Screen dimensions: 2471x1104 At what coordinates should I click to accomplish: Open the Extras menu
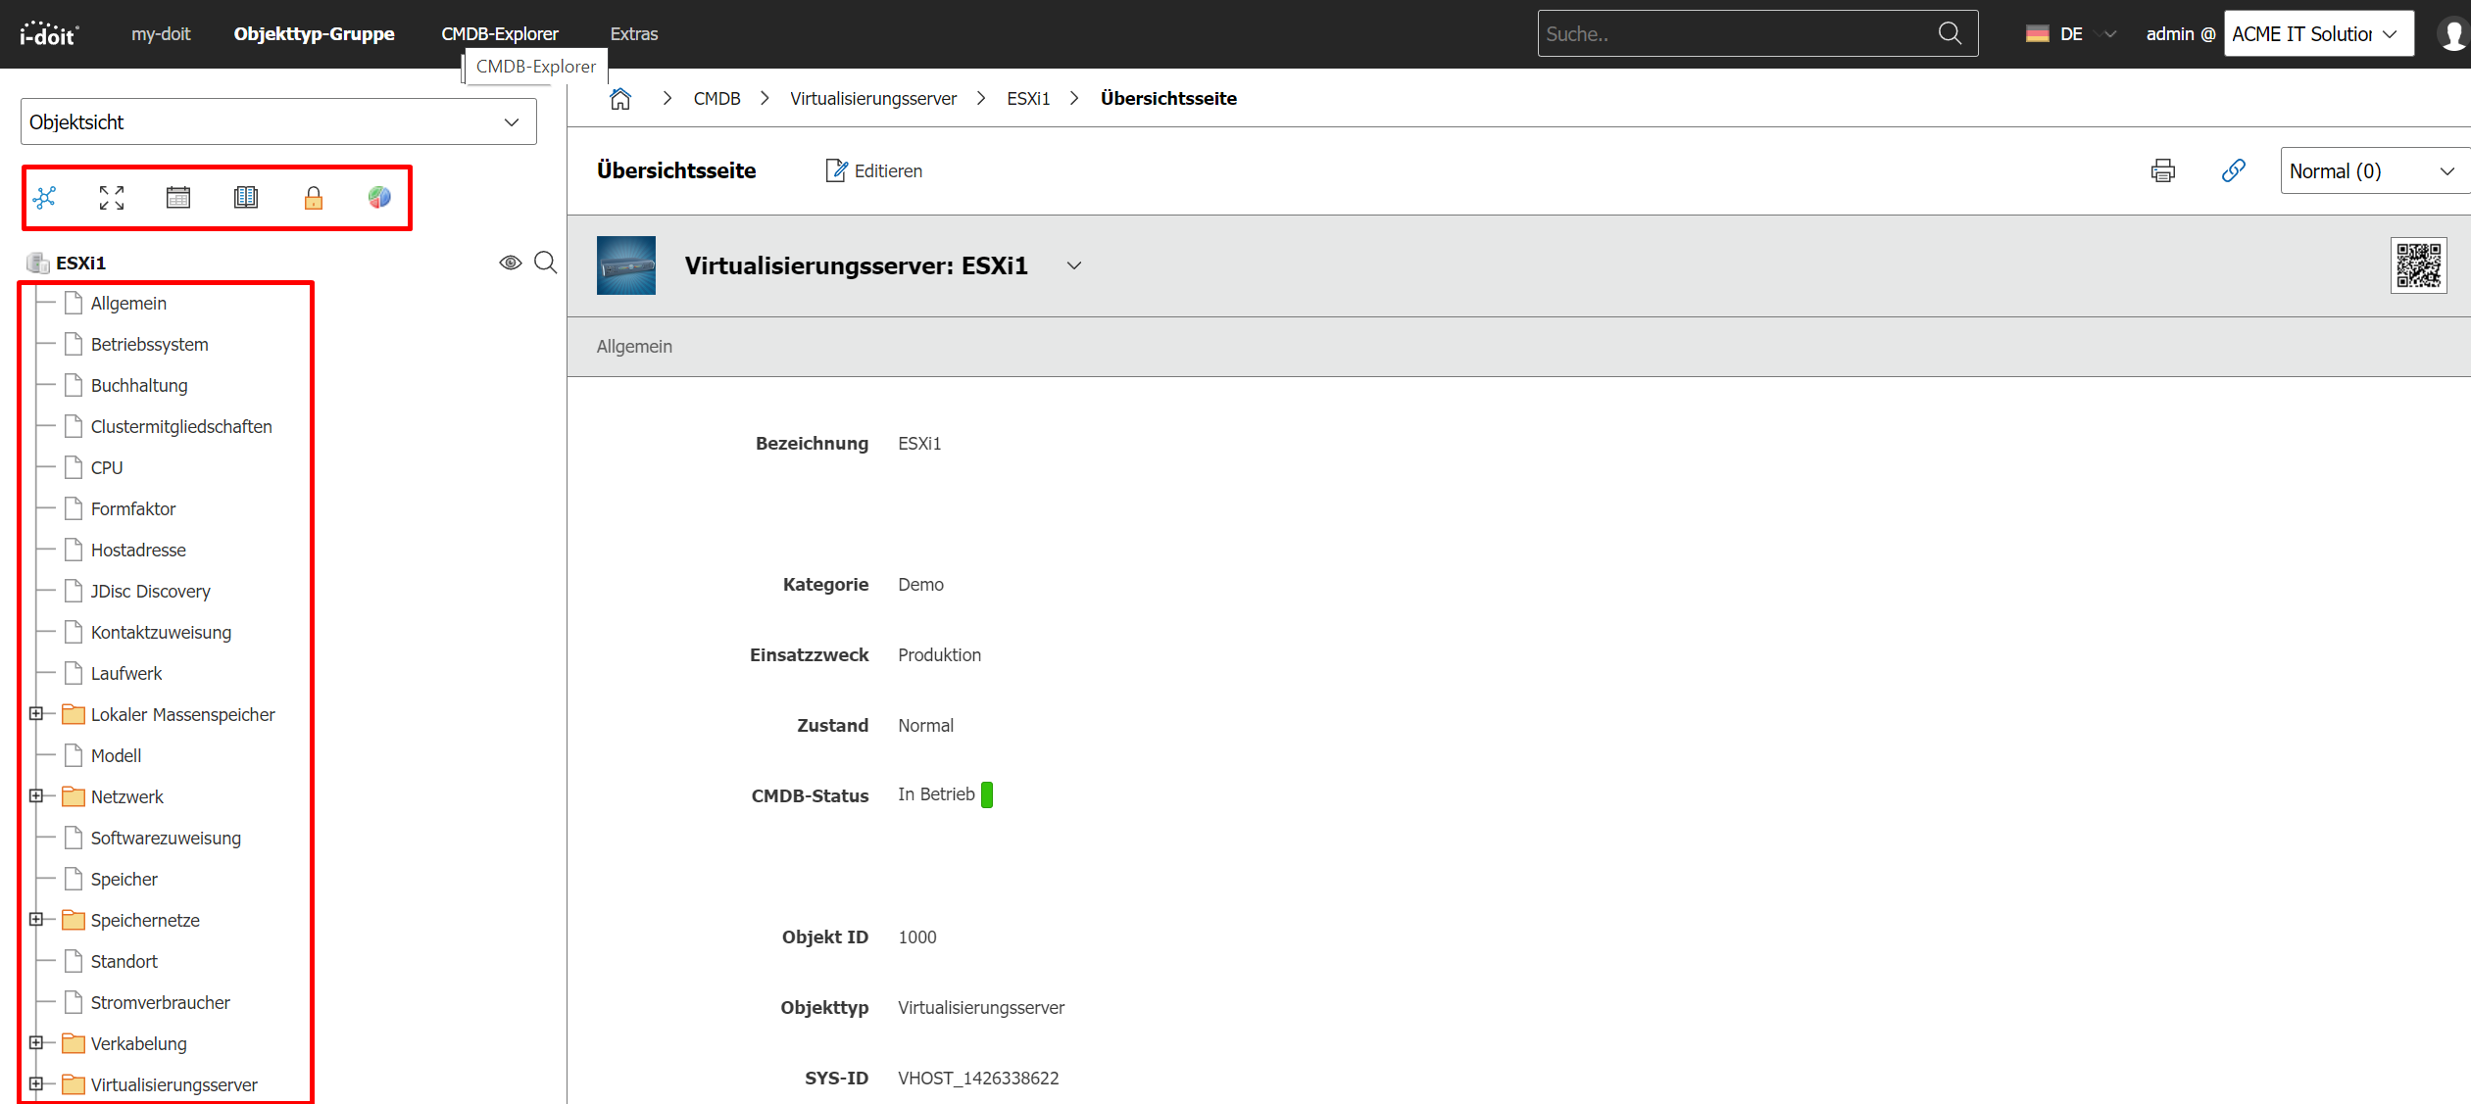(633, 34)
